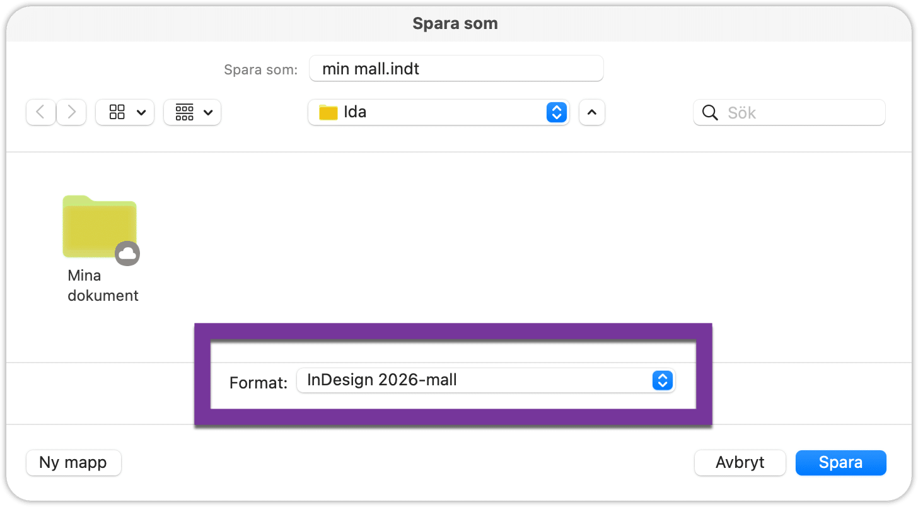This screenshot has width=918, height=507.
Task: Open the Format dropdown showing InDesign 2026-mall
Action: point(476,380)
